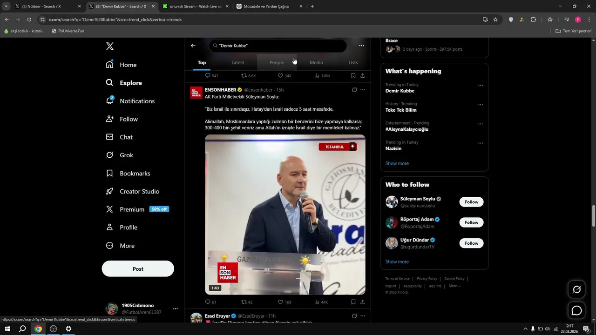Open Profile from the sidebar
Viewport: 596px width, 335px height.
pos(122,228)
